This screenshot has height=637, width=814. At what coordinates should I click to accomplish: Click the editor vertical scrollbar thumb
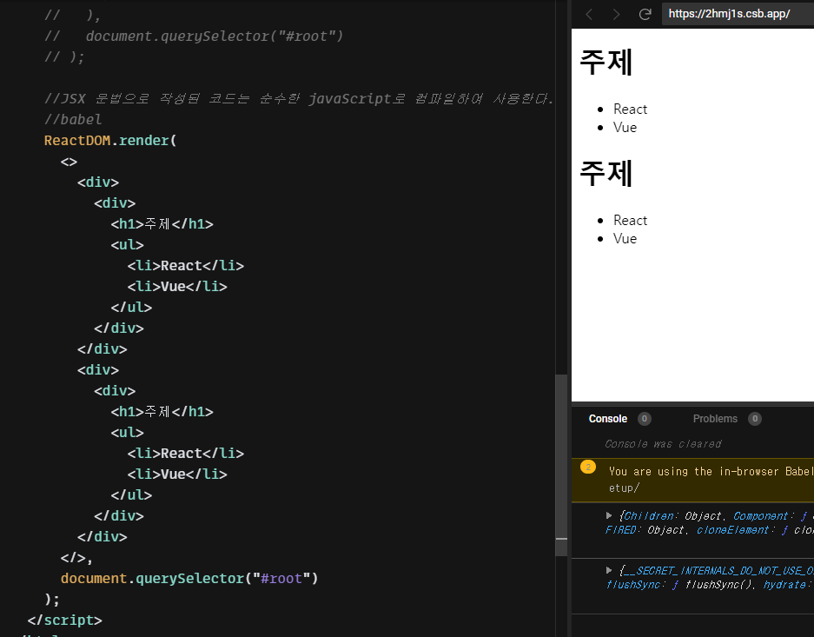coord(561,465)
